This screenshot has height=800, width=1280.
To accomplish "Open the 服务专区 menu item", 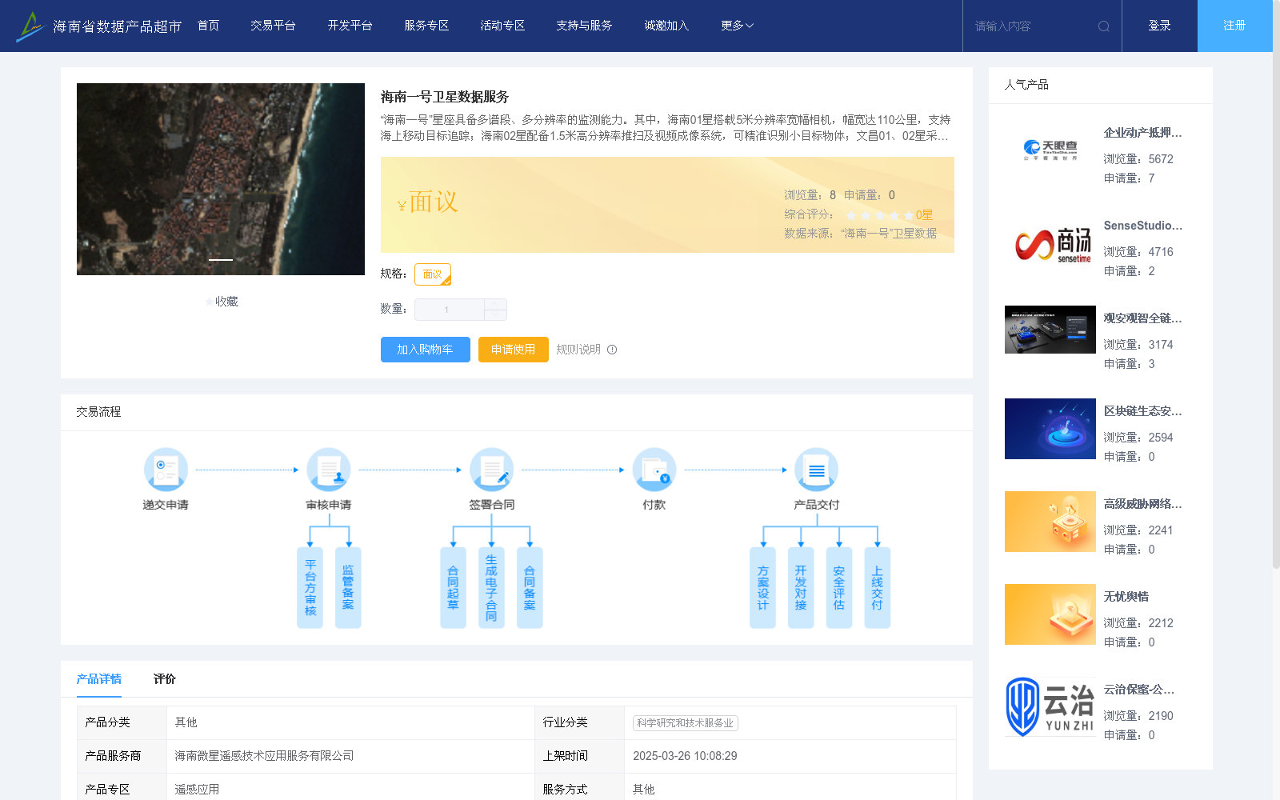I will point(426,26).
